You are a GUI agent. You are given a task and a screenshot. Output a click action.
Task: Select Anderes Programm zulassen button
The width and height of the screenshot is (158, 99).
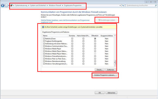105,75
